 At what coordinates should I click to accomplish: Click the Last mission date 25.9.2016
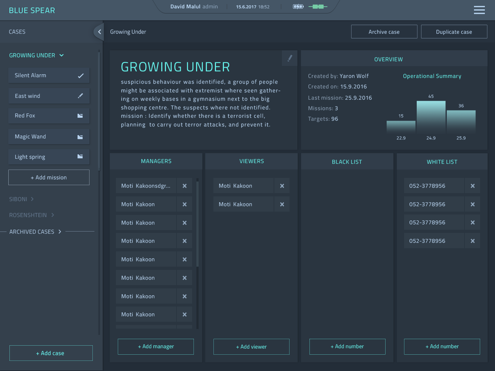pos(358,98)
